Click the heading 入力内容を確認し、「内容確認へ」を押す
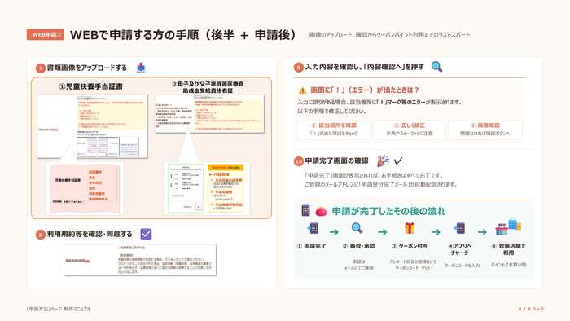 pyautogui.click(x=364, y=67)
